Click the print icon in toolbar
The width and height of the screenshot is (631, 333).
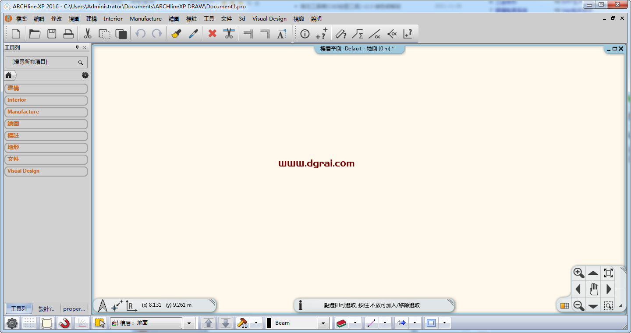coord(68,34)
